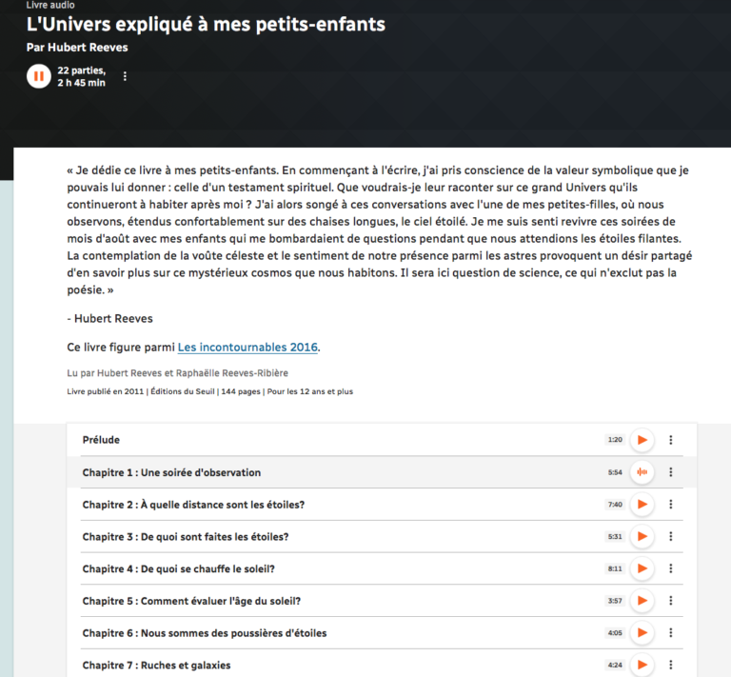Click the Chapitre 4 title text
The width and height of the screenshot is (731, 677).
[x=178, y=568]
